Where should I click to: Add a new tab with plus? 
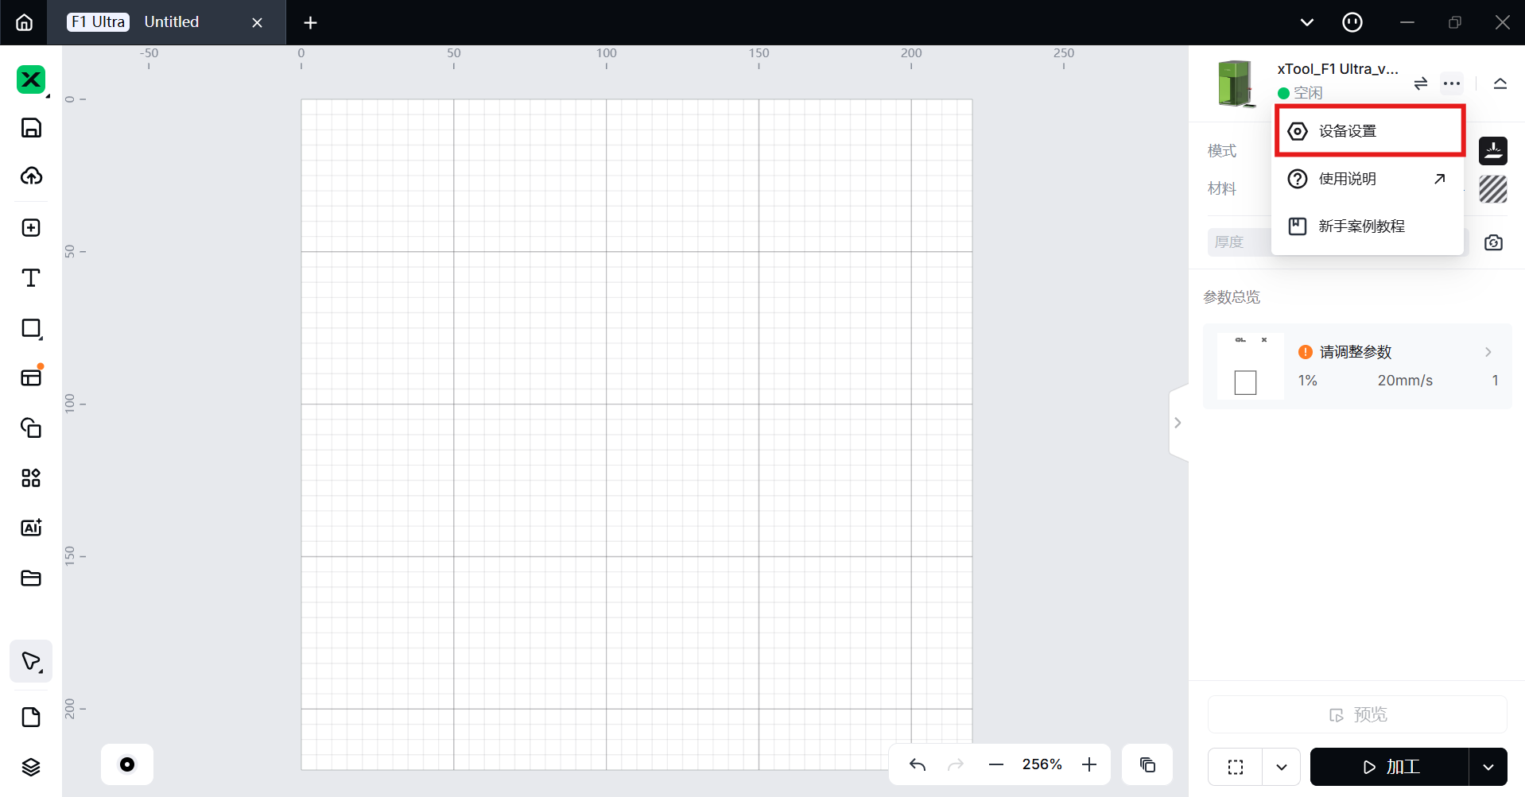click(310, 23)
